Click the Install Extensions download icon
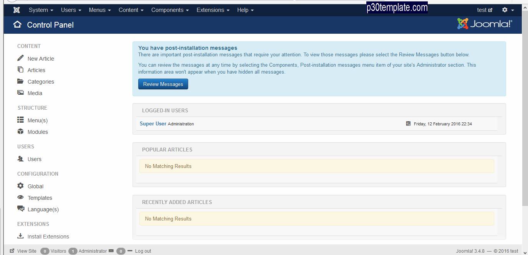This screenshot has width=528, height=255. [x=20, y=236]
